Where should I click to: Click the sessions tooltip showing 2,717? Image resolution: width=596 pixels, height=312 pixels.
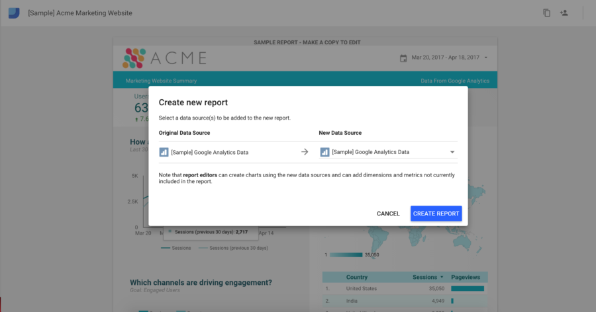tap(211, 232)
